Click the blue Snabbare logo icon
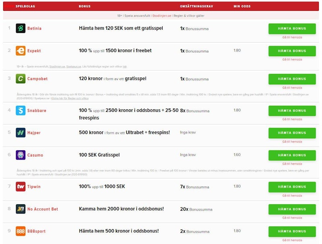Image resolution: width=322 pixels, height=244 pixels. [x=21, y=110]
